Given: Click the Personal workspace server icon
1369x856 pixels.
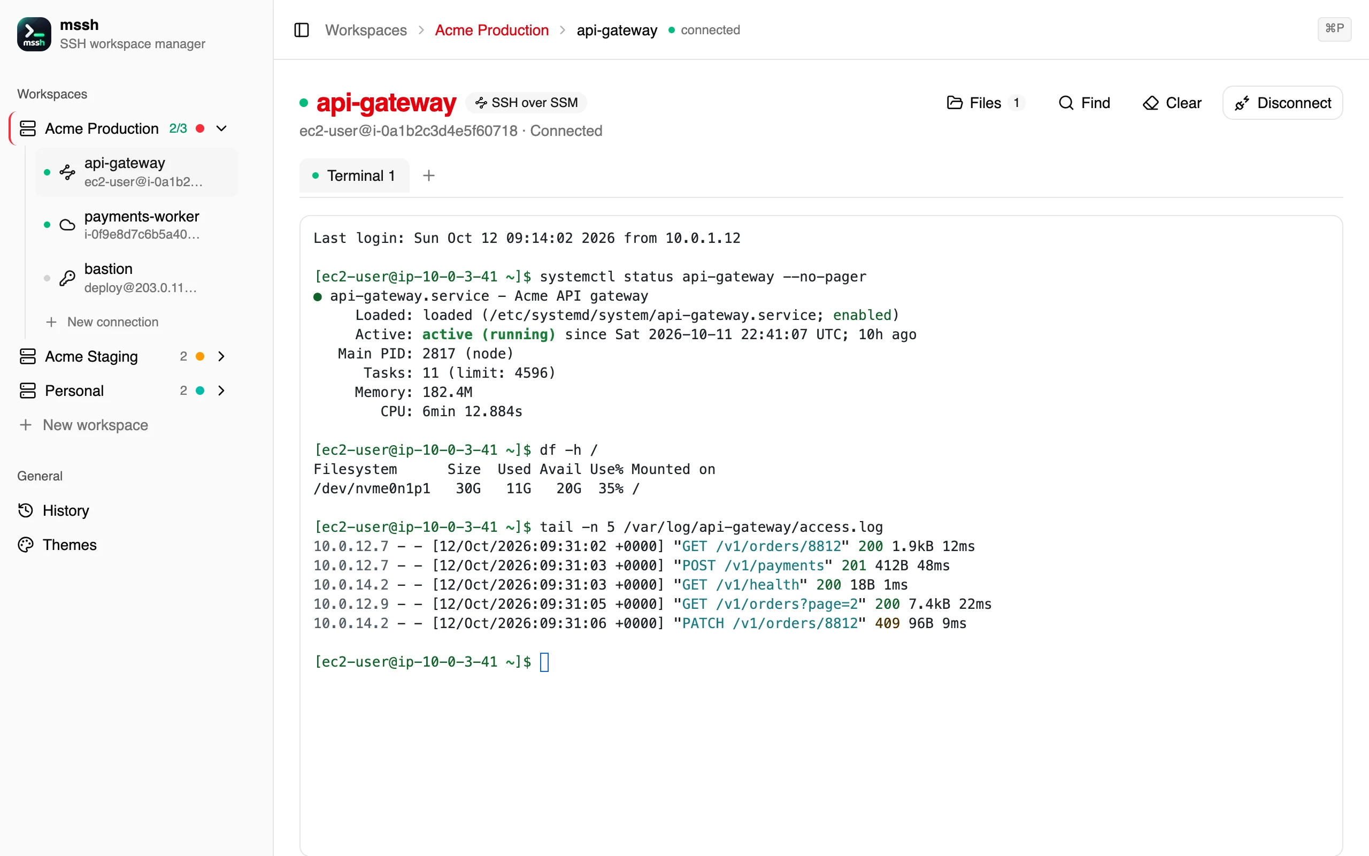Looking at the screenshot, I should pos(28,391).
